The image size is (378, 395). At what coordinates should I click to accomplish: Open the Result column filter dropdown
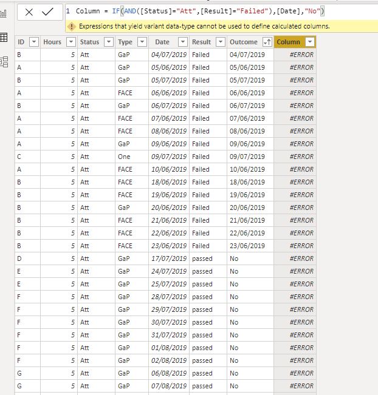coord(221,42)
